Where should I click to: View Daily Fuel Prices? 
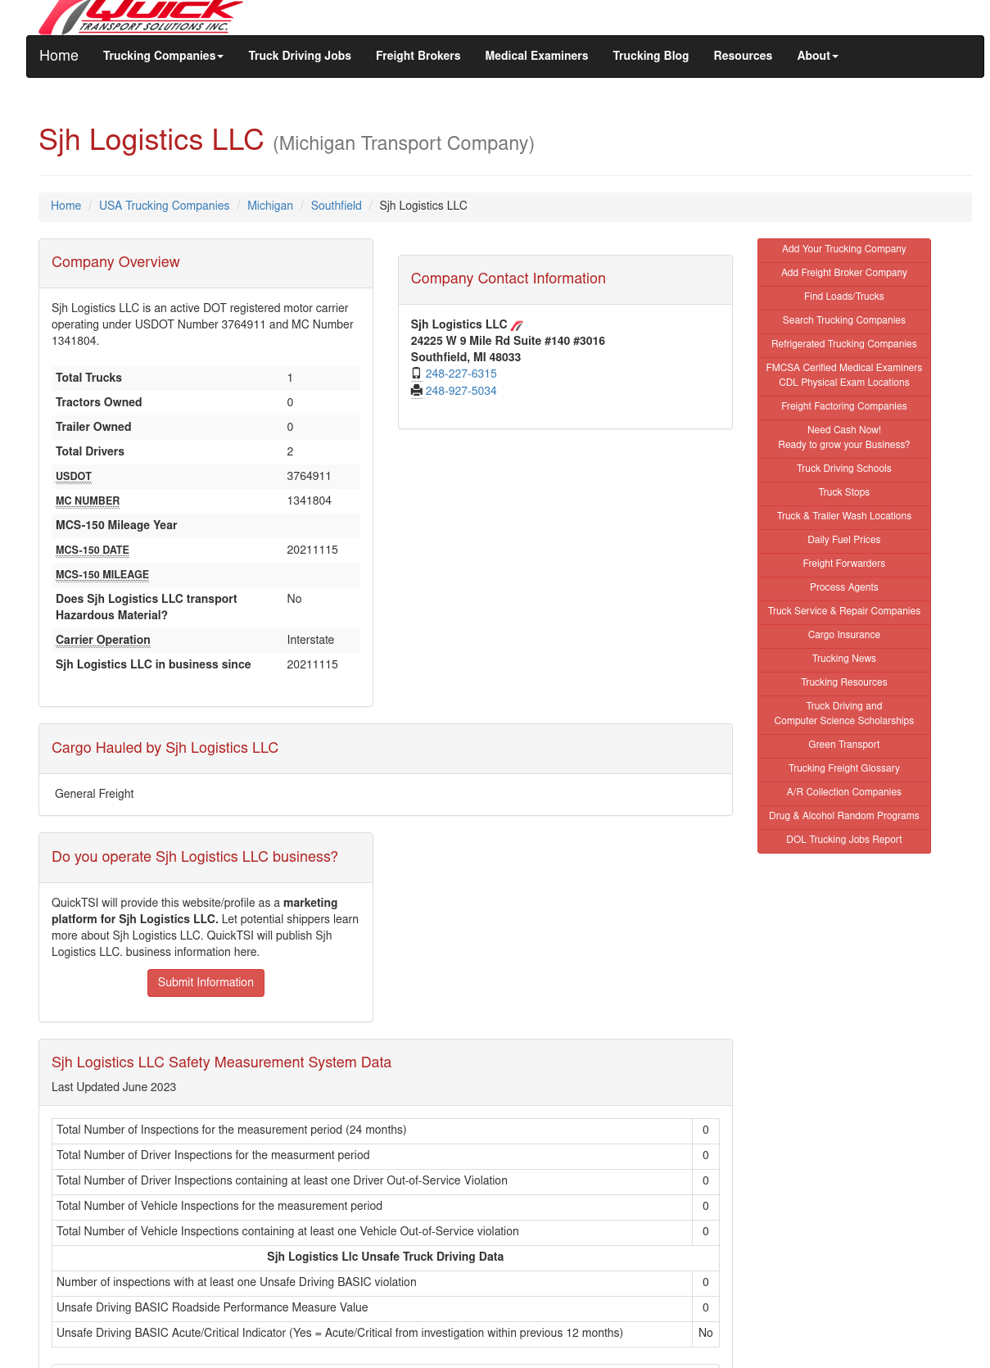pyautogui.click(x=843, y=541)
